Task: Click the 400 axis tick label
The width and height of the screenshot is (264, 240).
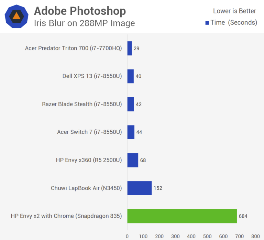Action: coord(191,237)
